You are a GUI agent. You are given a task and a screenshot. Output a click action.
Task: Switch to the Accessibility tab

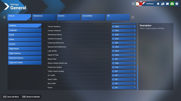(93, 17)
